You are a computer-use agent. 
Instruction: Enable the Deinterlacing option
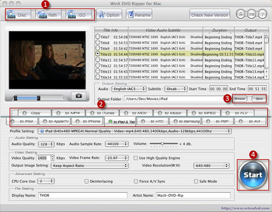tap(86, 181)
